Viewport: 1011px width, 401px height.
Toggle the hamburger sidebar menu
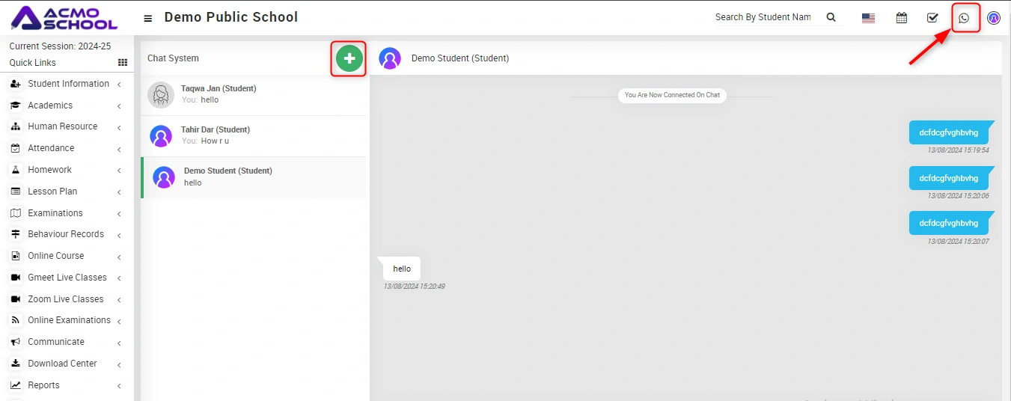[x=148, y=18]
